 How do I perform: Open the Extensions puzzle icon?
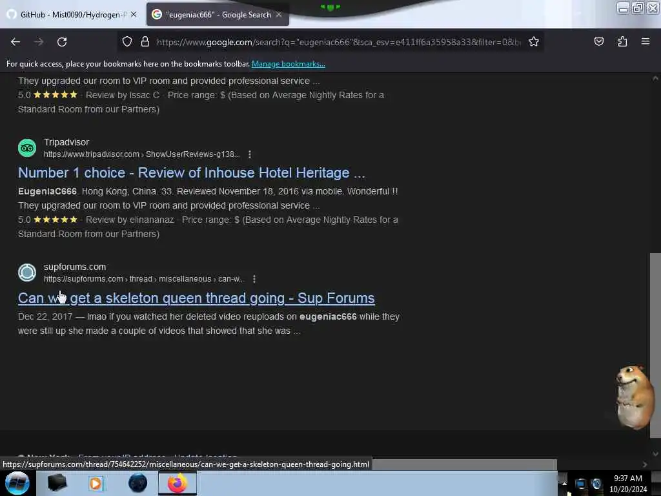pyautogui.click(x=622, y=41)
